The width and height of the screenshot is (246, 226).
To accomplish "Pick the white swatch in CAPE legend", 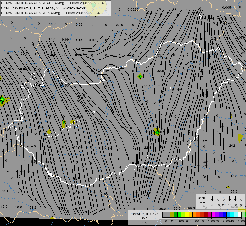I will point(240,215).
